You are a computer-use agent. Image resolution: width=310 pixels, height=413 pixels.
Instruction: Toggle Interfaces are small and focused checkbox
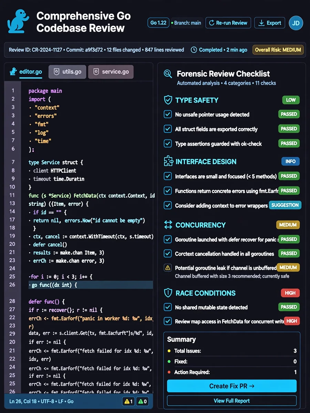(168, 176)
